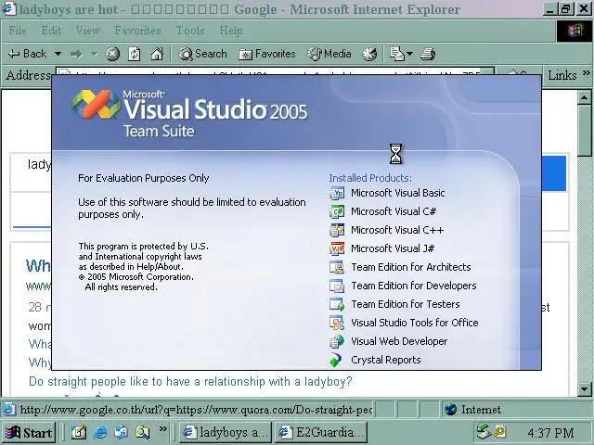Image resolution: width=594 pixels, height=445 pixels.
Task: Click the 'Team Suite' text on splash
Action: pos(159,132)
